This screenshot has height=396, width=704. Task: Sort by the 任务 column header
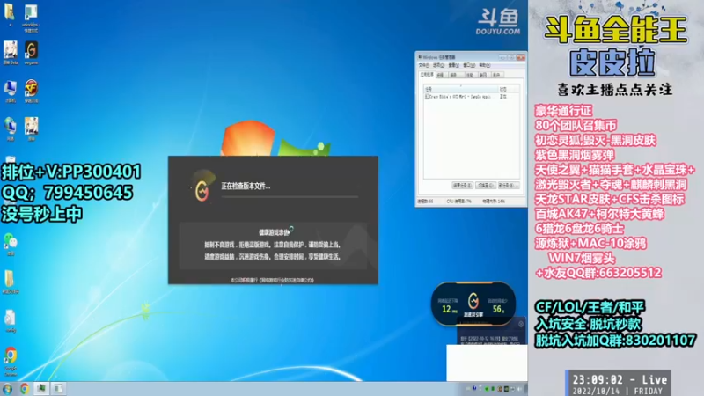pos(461,90)
